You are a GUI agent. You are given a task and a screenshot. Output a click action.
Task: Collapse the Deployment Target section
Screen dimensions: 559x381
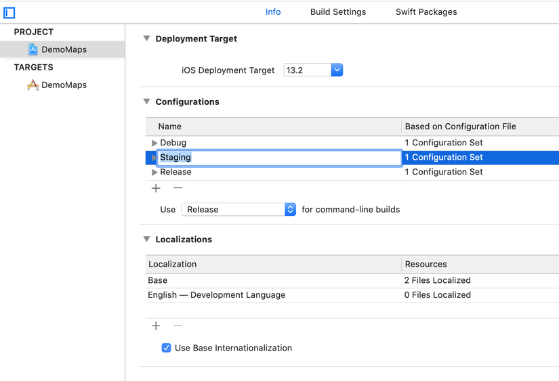[x=146, y=39]
